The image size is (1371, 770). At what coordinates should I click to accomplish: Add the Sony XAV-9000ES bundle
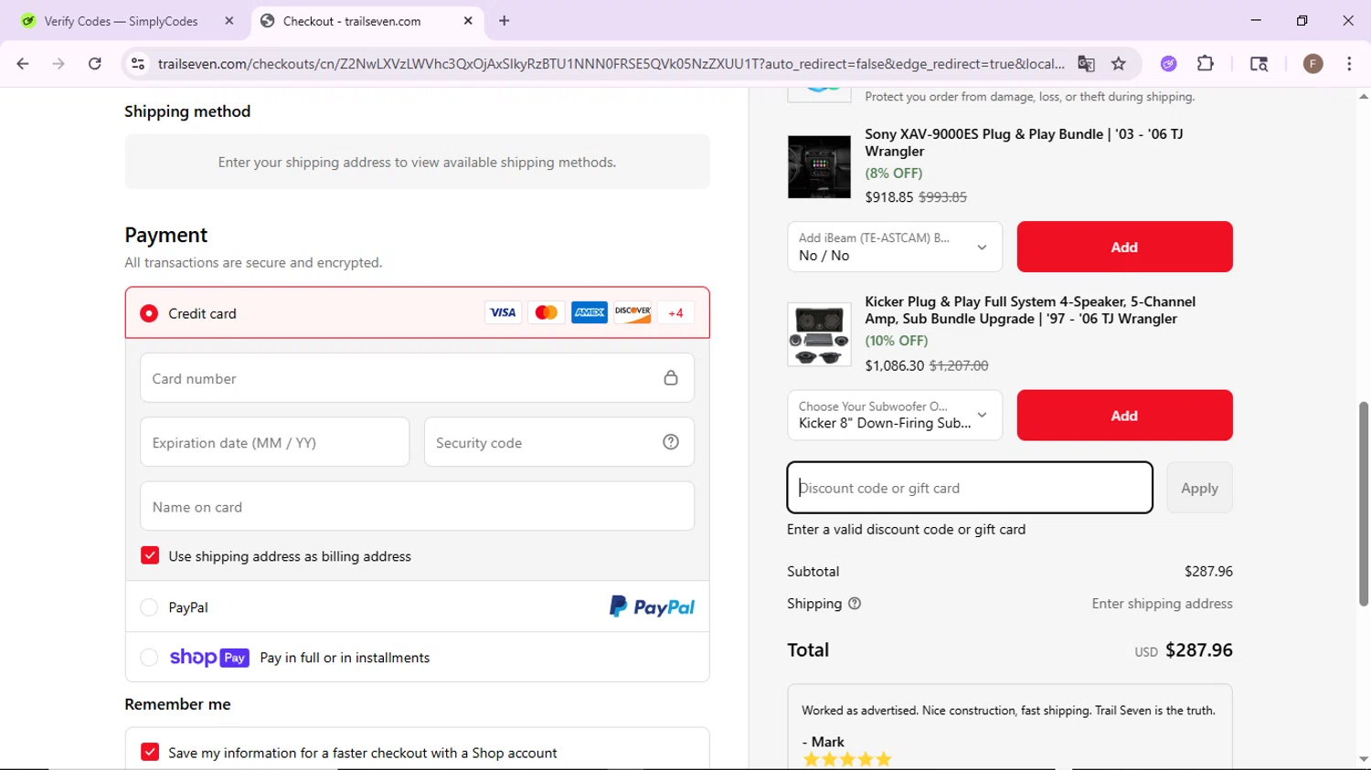(1124, 247)
